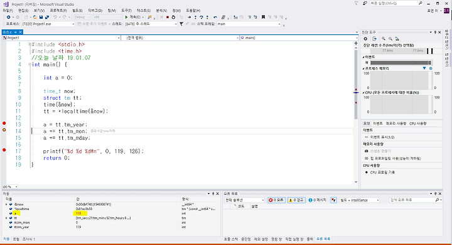Toggle the 0 messages filter button
The height and width of the screenshot is (245, 452).
pos(318,200)
